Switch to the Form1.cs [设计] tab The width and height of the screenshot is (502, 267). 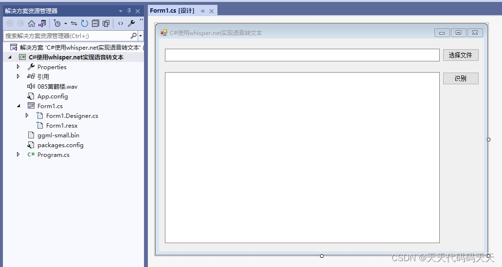coord(172,11)
